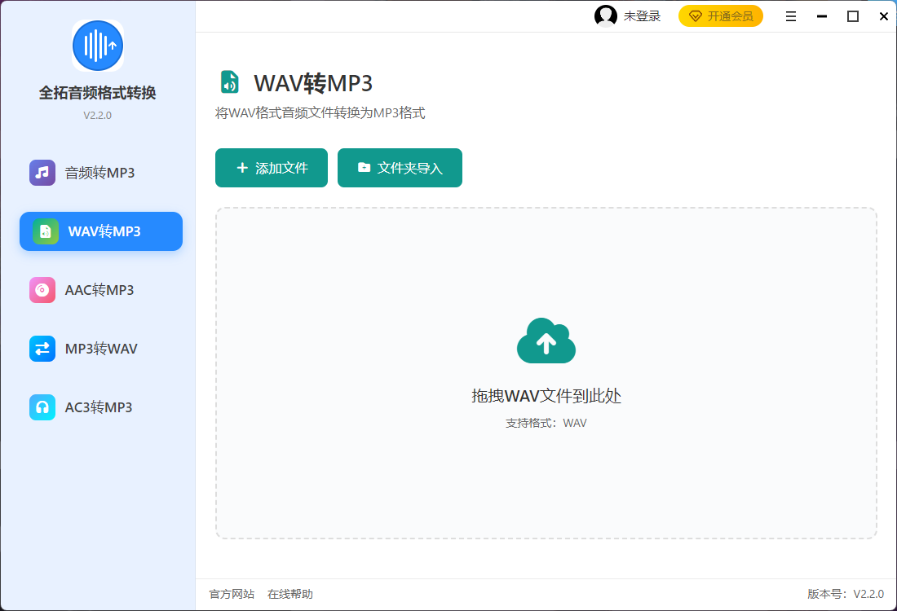Screen dimensions: 897x611
Task: Switch to 音频转MP3 tab
Action: click(100, 173)
